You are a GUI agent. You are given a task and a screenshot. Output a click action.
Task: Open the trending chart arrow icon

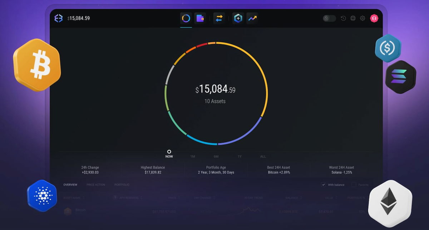coord(252,18)
